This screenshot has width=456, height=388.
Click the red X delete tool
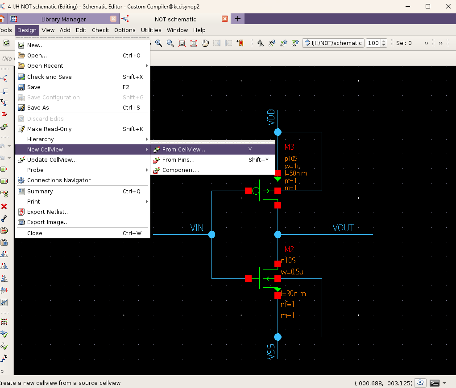[x=4, y=207]
